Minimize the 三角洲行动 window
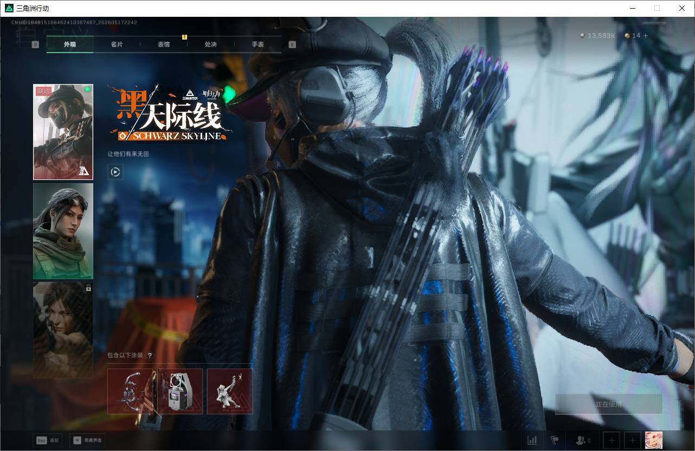This screenshot has height=451, width=695. coord(632,8)
